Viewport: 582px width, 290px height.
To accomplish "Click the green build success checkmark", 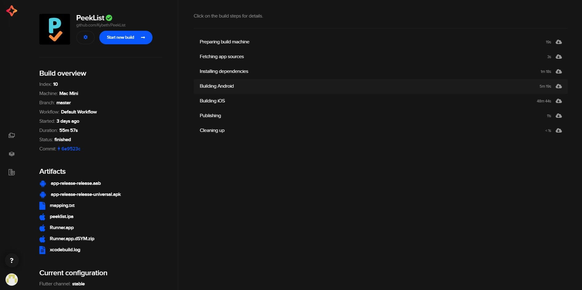I will coord(109,18).
